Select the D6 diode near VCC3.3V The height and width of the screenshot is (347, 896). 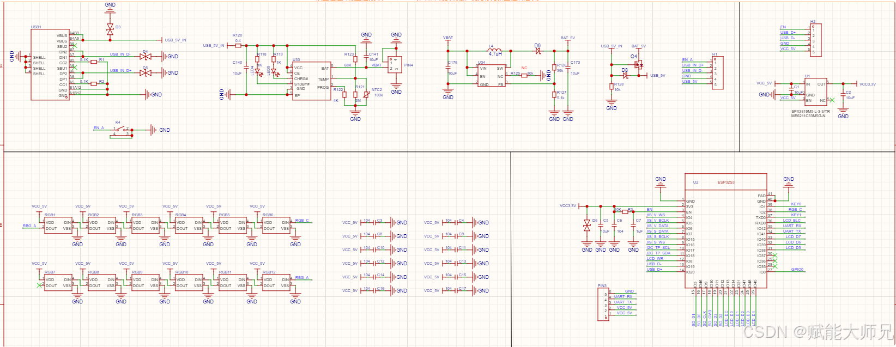pyautogui.click(x=587, y=226)
